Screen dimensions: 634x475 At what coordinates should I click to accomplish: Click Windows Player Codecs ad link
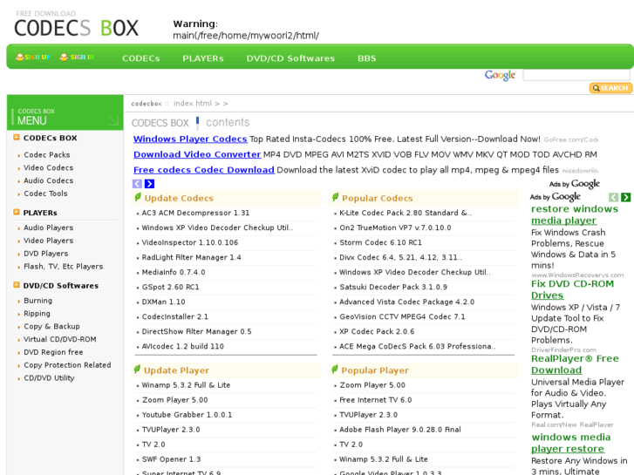pos(190,139)
